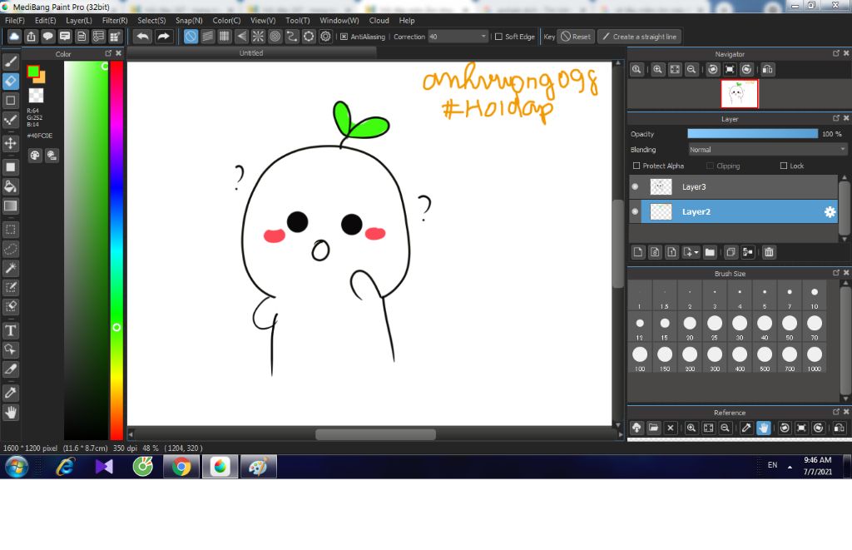This screenshot has width=852, height=550.
Task: Choose brush size 1000
Action: point(815,358)
